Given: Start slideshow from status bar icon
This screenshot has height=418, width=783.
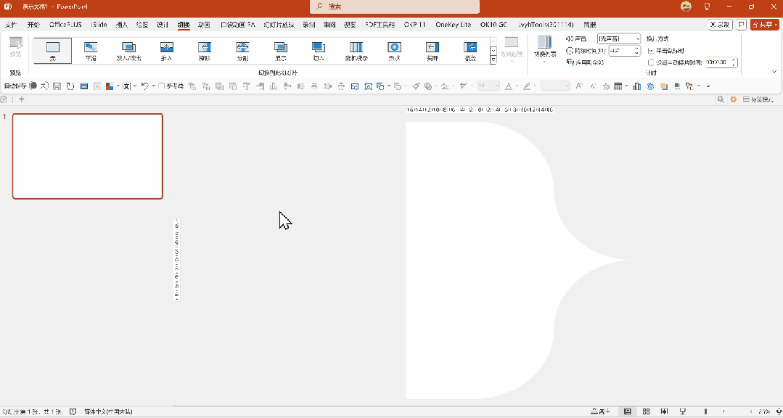Looking at the screenshot, I should coord(683,411).
